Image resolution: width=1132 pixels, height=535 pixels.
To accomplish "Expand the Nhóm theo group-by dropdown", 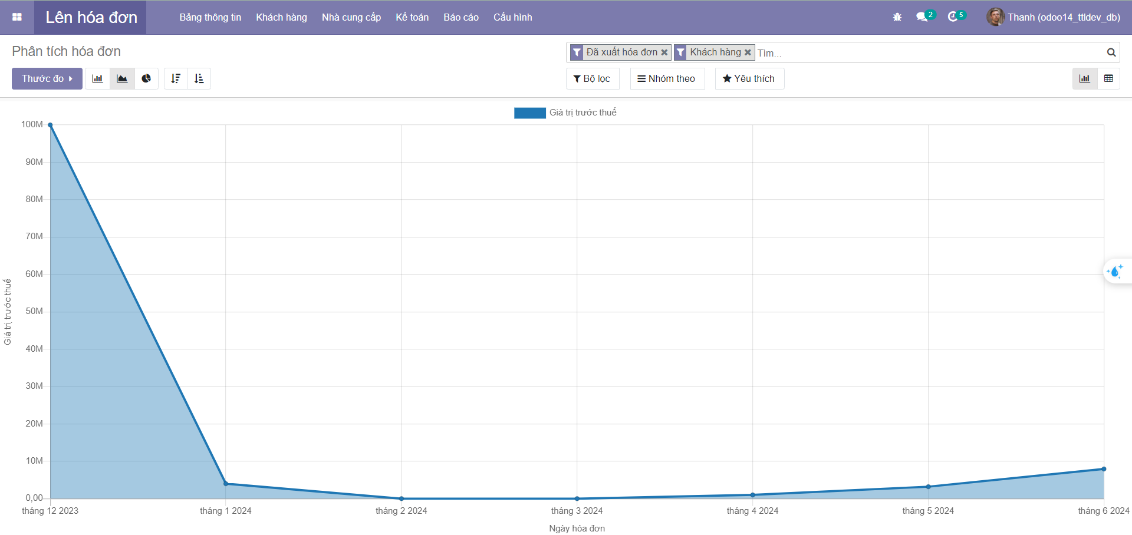I will pyautogui.click(x=667, y=78).
